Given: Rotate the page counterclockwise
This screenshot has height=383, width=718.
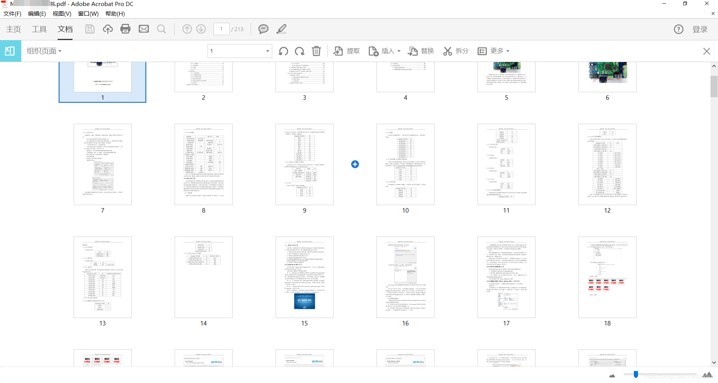Looking at the screenshot, I should coord(283,51).
